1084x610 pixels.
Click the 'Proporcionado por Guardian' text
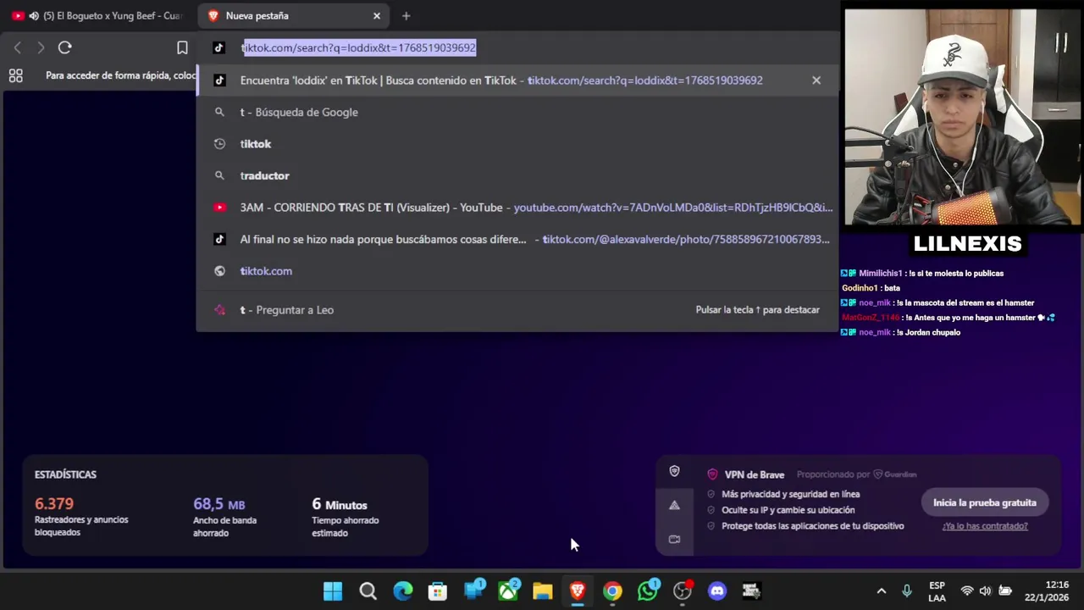pyautogui.click(x=856, y=474)
